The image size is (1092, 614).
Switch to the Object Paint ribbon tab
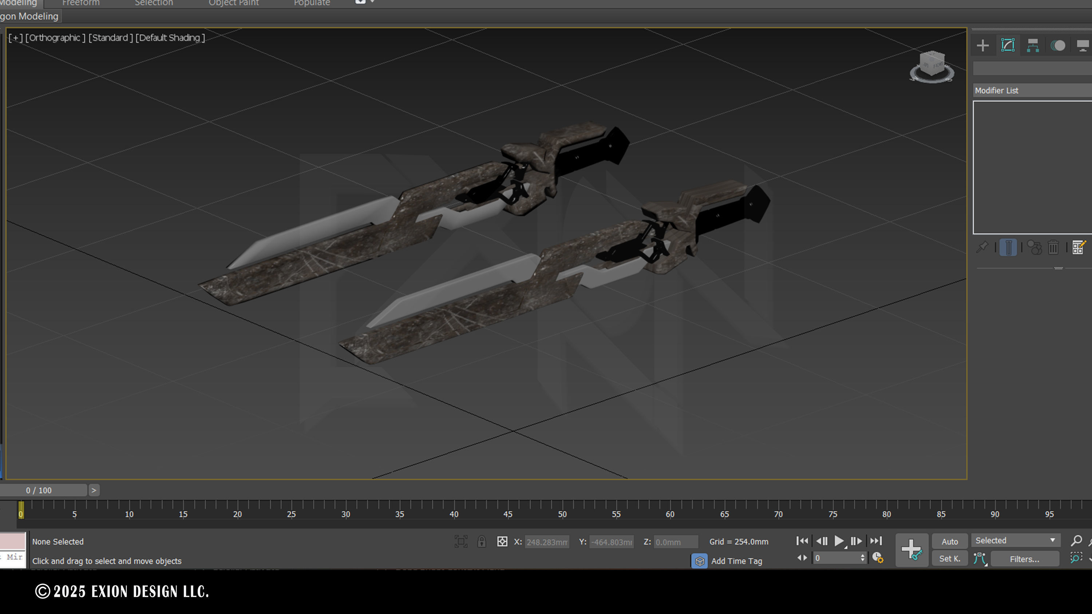coord(234,3)
